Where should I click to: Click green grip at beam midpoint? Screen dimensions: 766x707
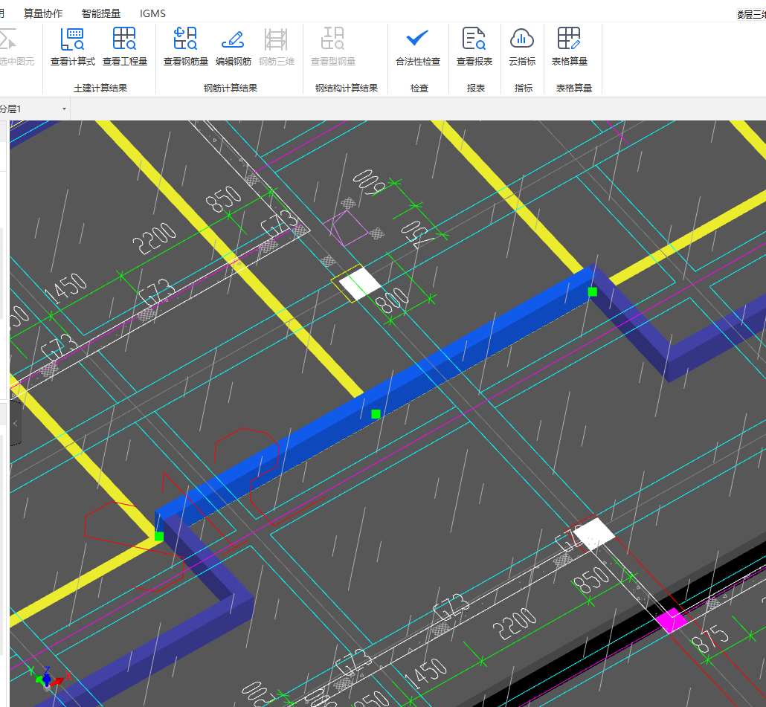376,414
